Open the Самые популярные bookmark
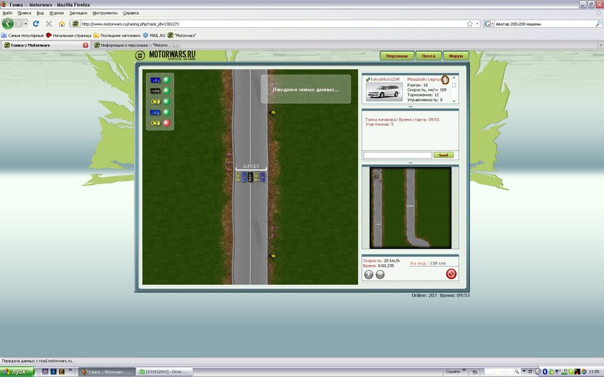 pos(22,36)
